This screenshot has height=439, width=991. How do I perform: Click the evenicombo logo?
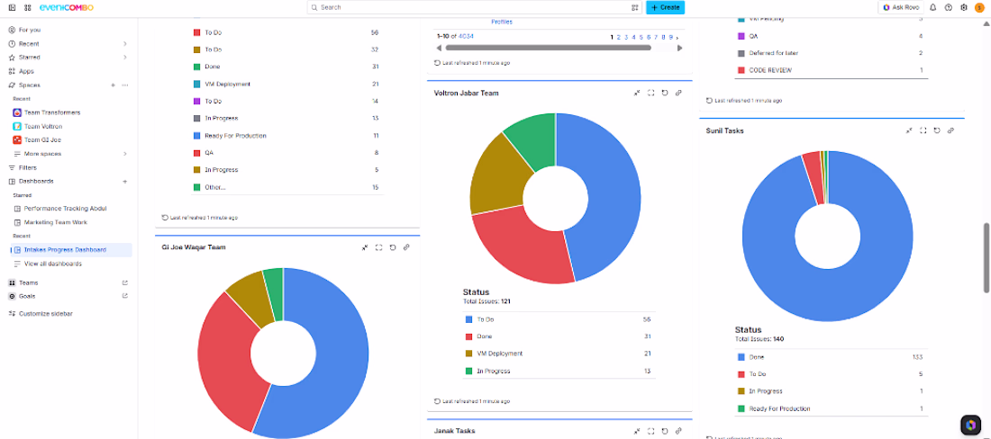67,7
